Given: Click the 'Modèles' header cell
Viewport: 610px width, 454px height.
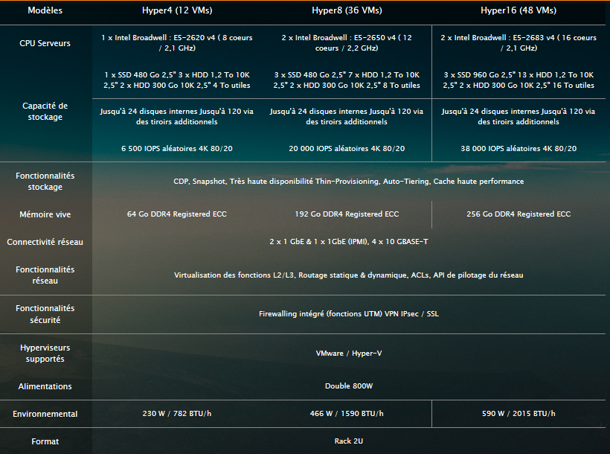Looking at the screenshot, I should pyautogui.click(x=45, y=10).
